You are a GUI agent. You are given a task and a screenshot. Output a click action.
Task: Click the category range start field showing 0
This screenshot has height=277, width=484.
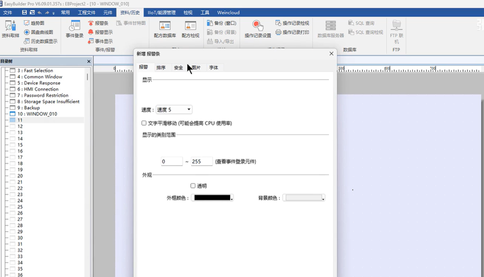171,162
